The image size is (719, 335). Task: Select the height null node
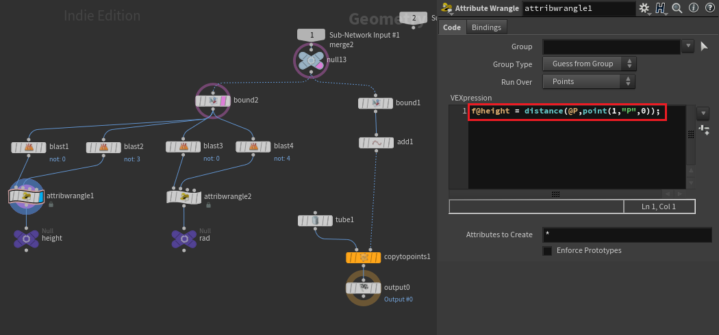(x=26, y=239)
